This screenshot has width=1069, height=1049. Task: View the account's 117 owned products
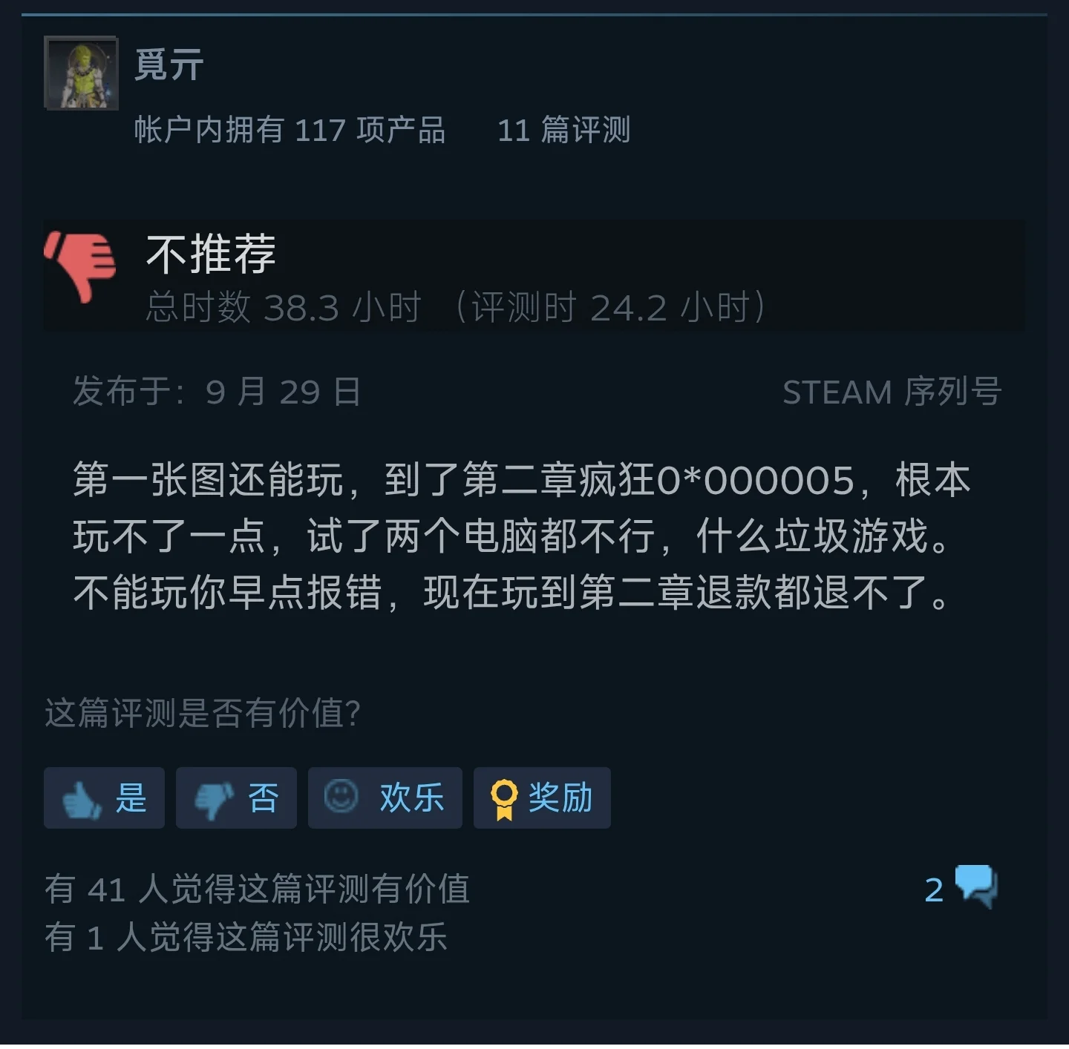pyautogui.click(x=290, y=130)
